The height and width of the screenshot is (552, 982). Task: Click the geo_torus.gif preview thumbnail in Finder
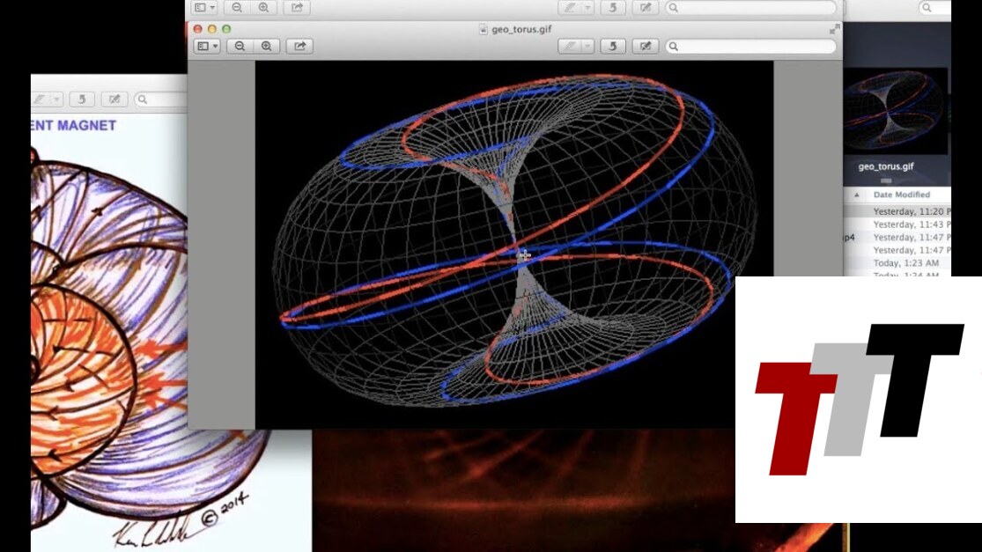pyautogui.click(x=895, y=111)
